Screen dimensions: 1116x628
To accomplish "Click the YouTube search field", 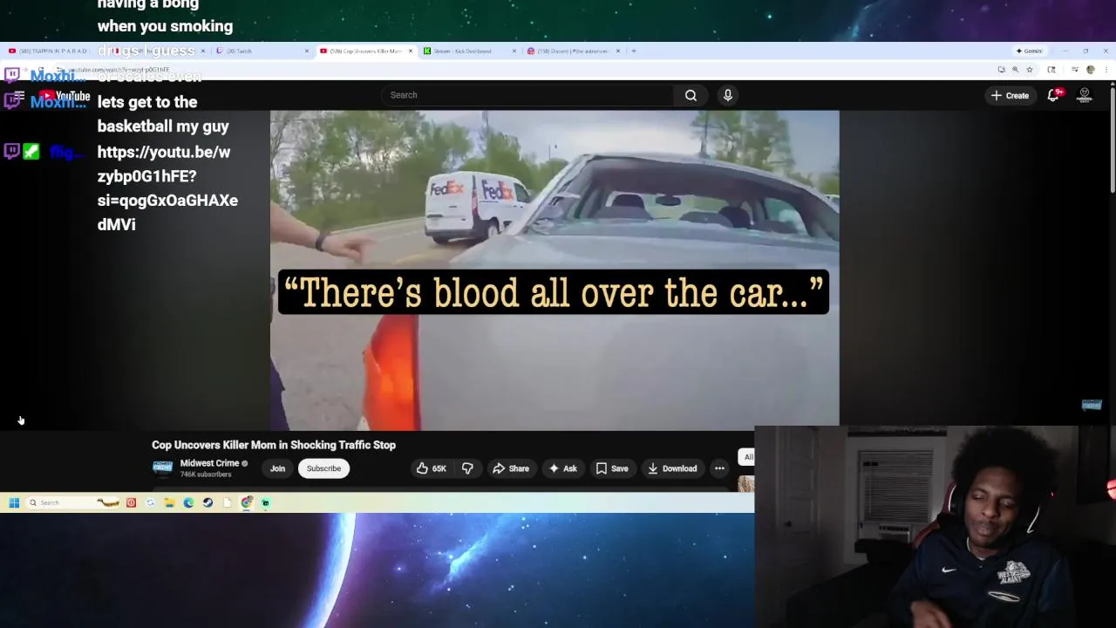I will 527,95.
